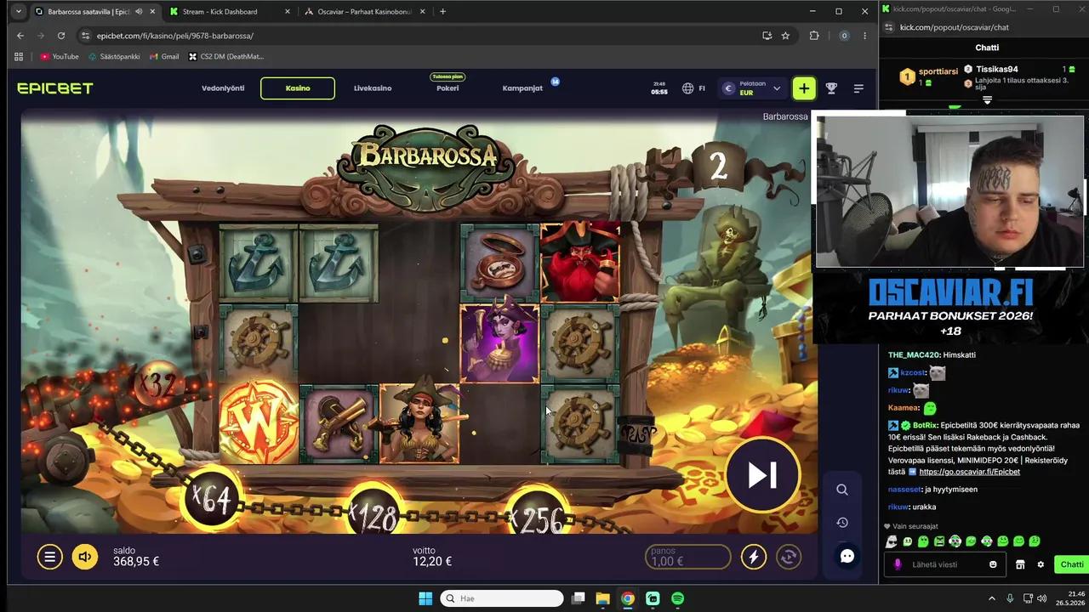This screenshot has width=1089, height=612.
Task: Expand the chat leaderboard arrow
Action: pyautogui.click(x=987, y=100)
